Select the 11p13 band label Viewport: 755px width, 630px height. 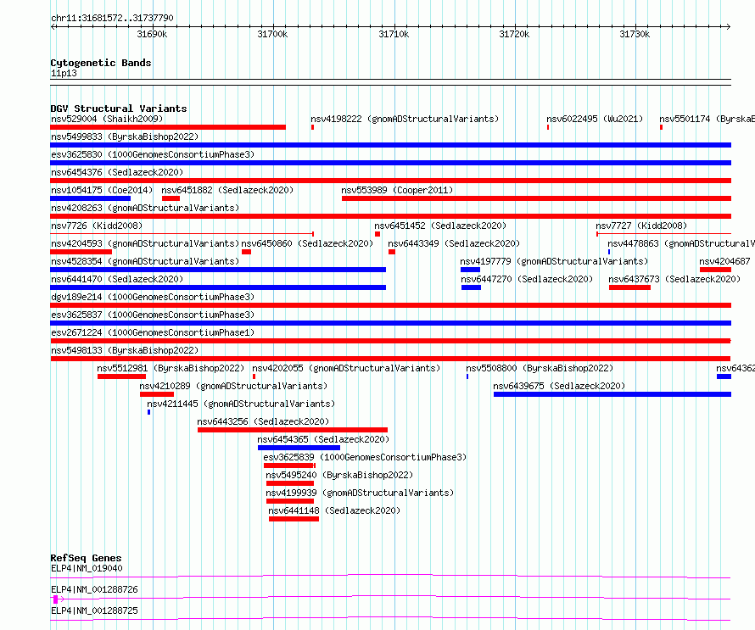coord(64,73)
